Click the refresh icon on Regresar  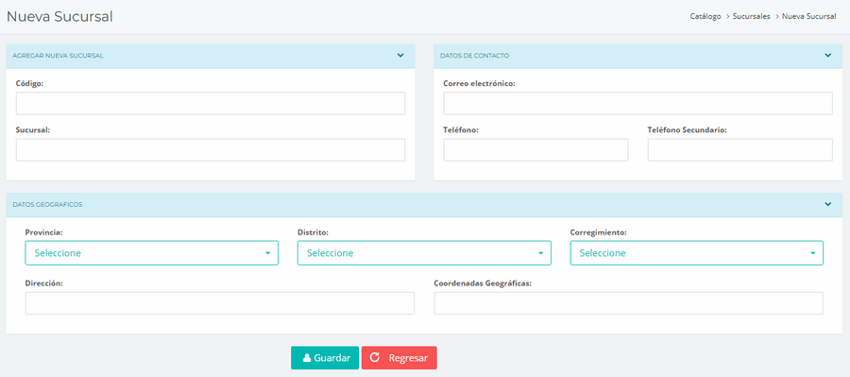[374, 357]
